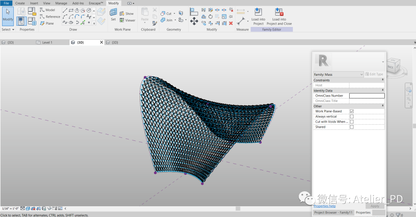The width and height of the screenshot is (416, 217).
Task: Click the view scale 1/16" = 1'-0"
Action: tap(10, 209)
